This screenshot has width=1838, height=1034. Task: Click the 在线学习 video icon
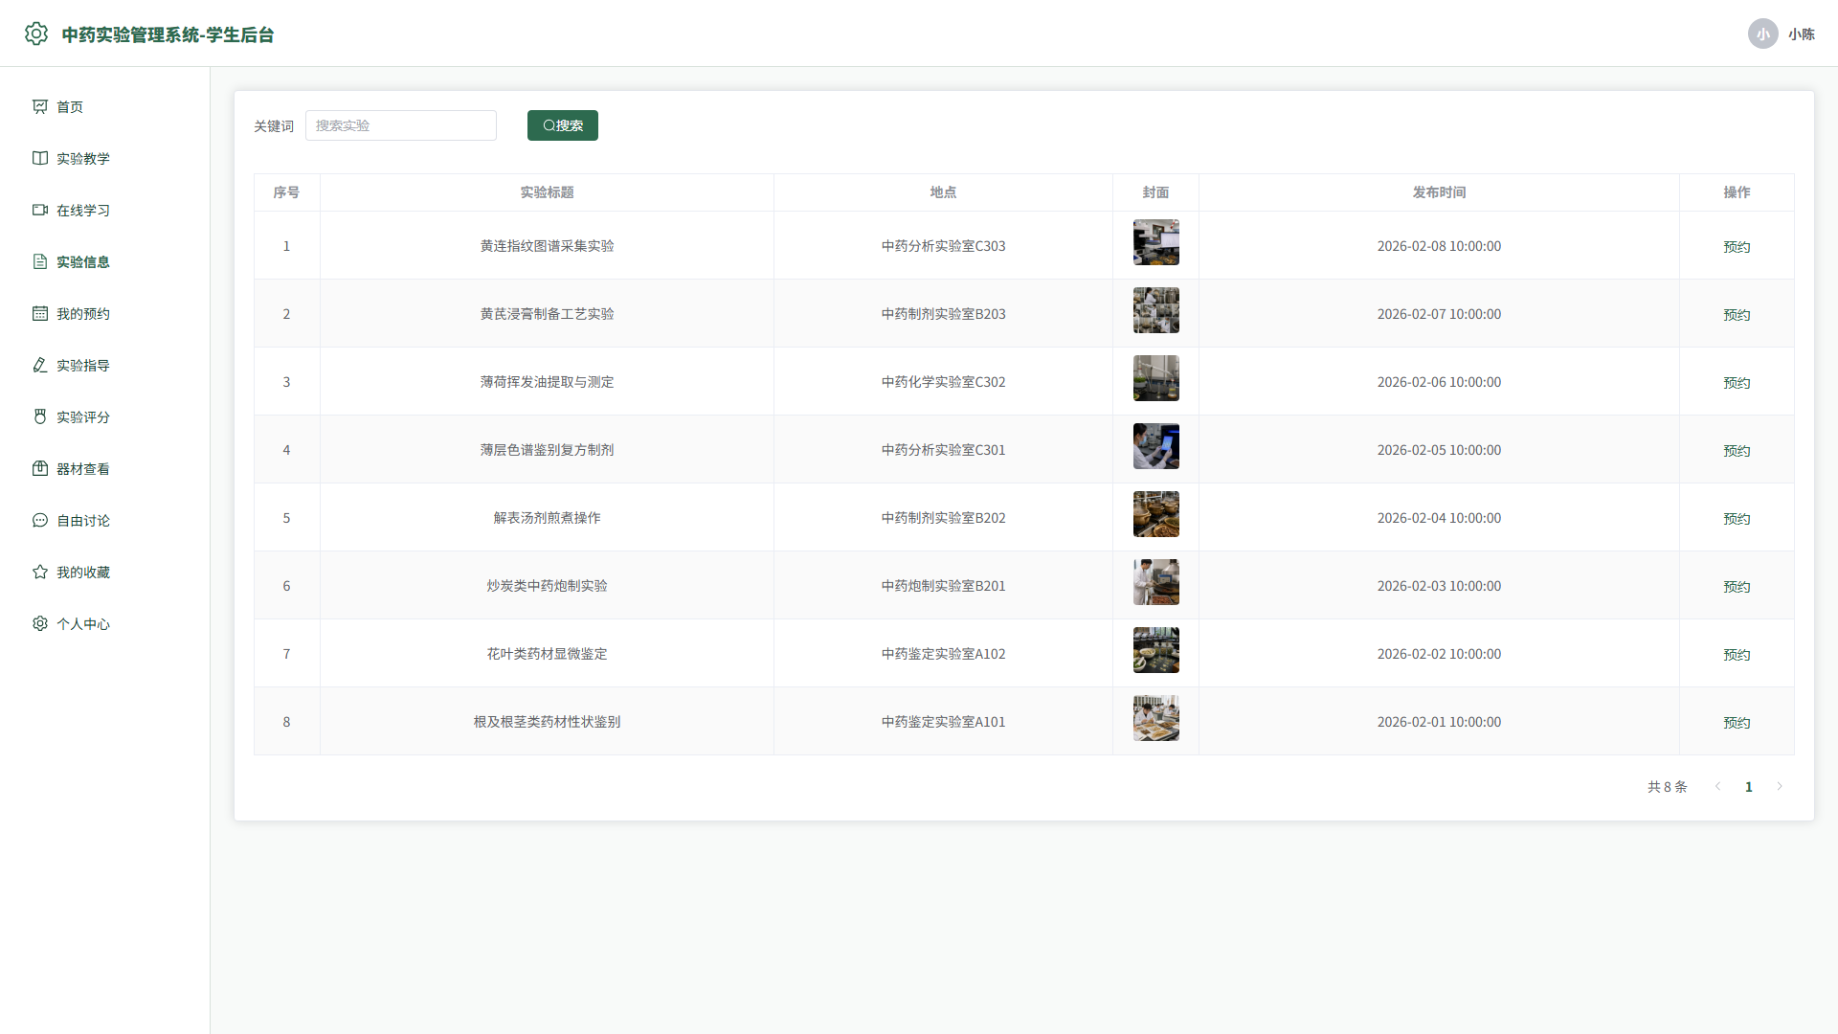coord(40,210)
